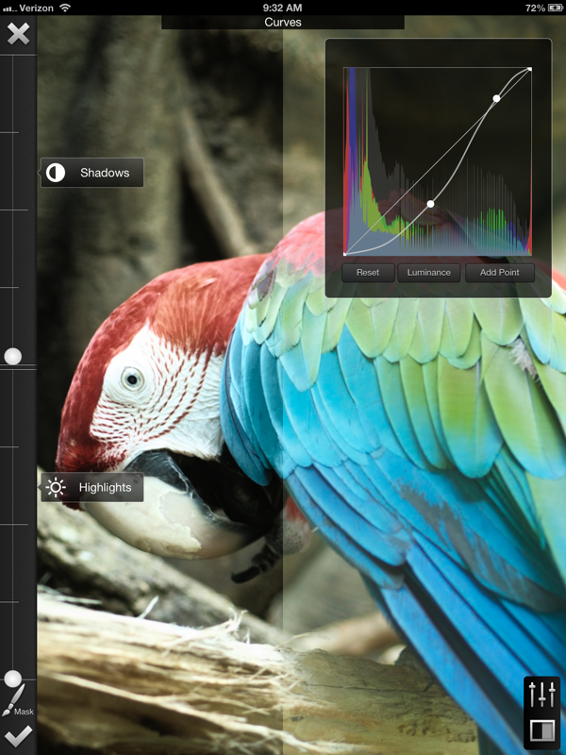Tap the sun Highlights icon
This screenshot has height=755, width=566.
pos(57,487)
